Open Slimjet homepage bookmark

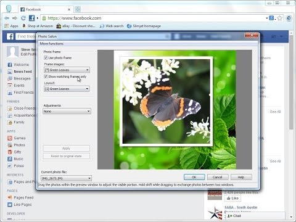[x=144, y=26]
